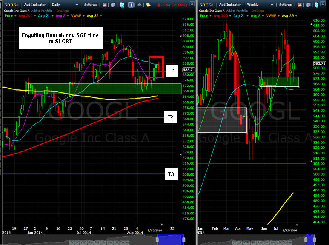Screen dimensions: 329x245
Task: Click GOOGL ticker symbol in Daily chart
Action: (11, 5)
